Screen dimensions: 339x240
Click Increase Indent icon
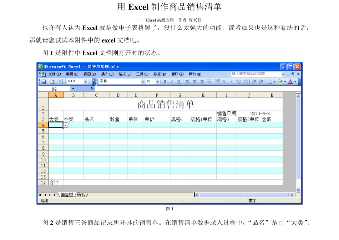pos(261,81)
